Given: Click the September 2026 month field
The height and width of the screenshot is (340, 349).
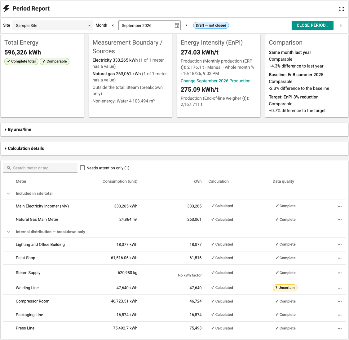Looking at the screenshot, I should point(149,25).
